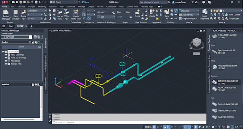
Task: Click the Line to Pipe tool
Action: click(x=60, y=15)
